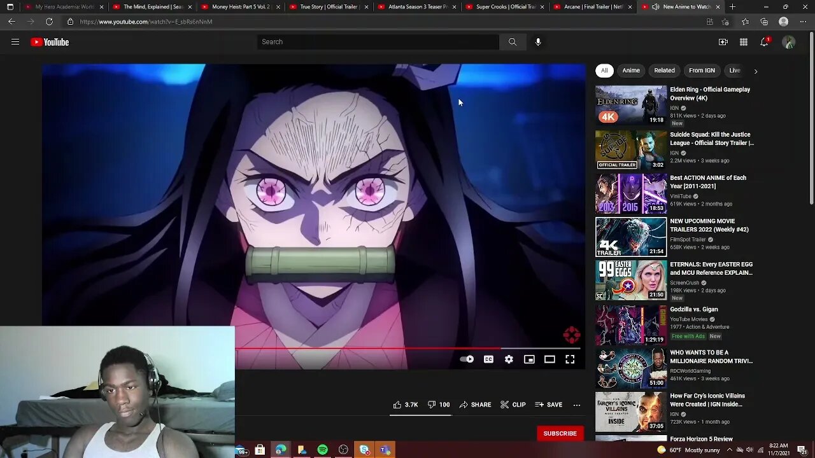
Task: Like the video (3.7K)
Action: pos(405,405)
